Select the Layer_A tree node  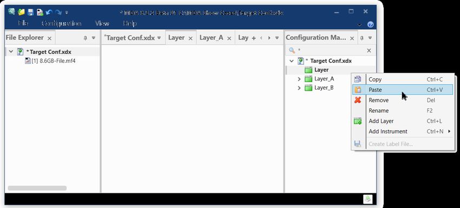324,79
